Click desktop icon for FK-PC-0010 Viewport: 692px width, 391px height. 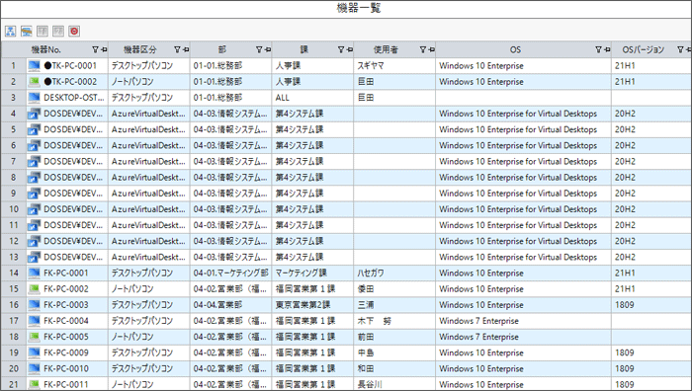click(34, 368)
